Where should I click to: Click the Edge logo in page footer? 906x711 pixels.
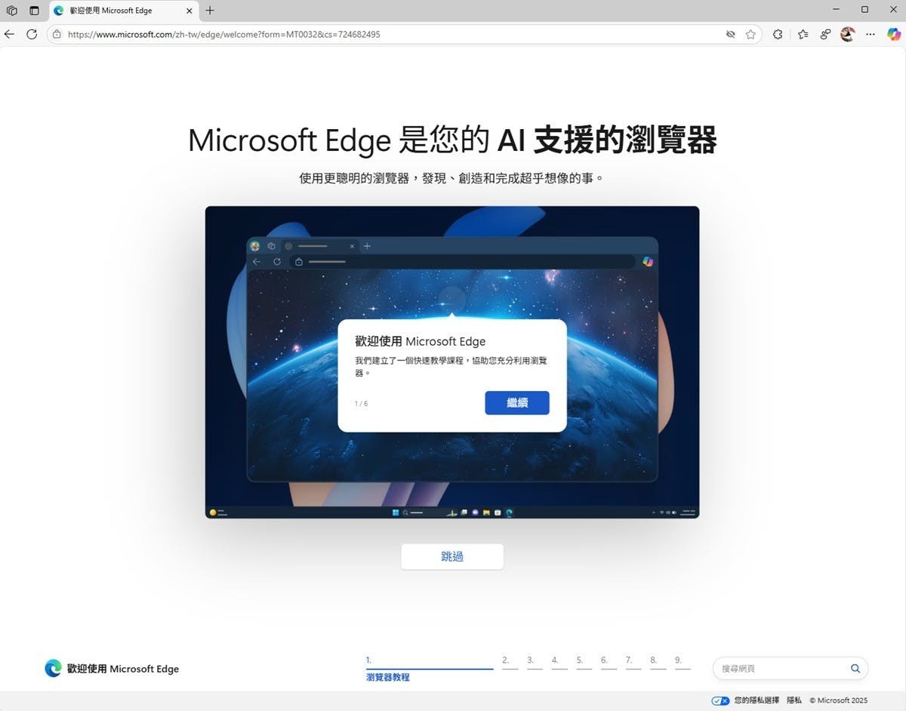(53, 668)
